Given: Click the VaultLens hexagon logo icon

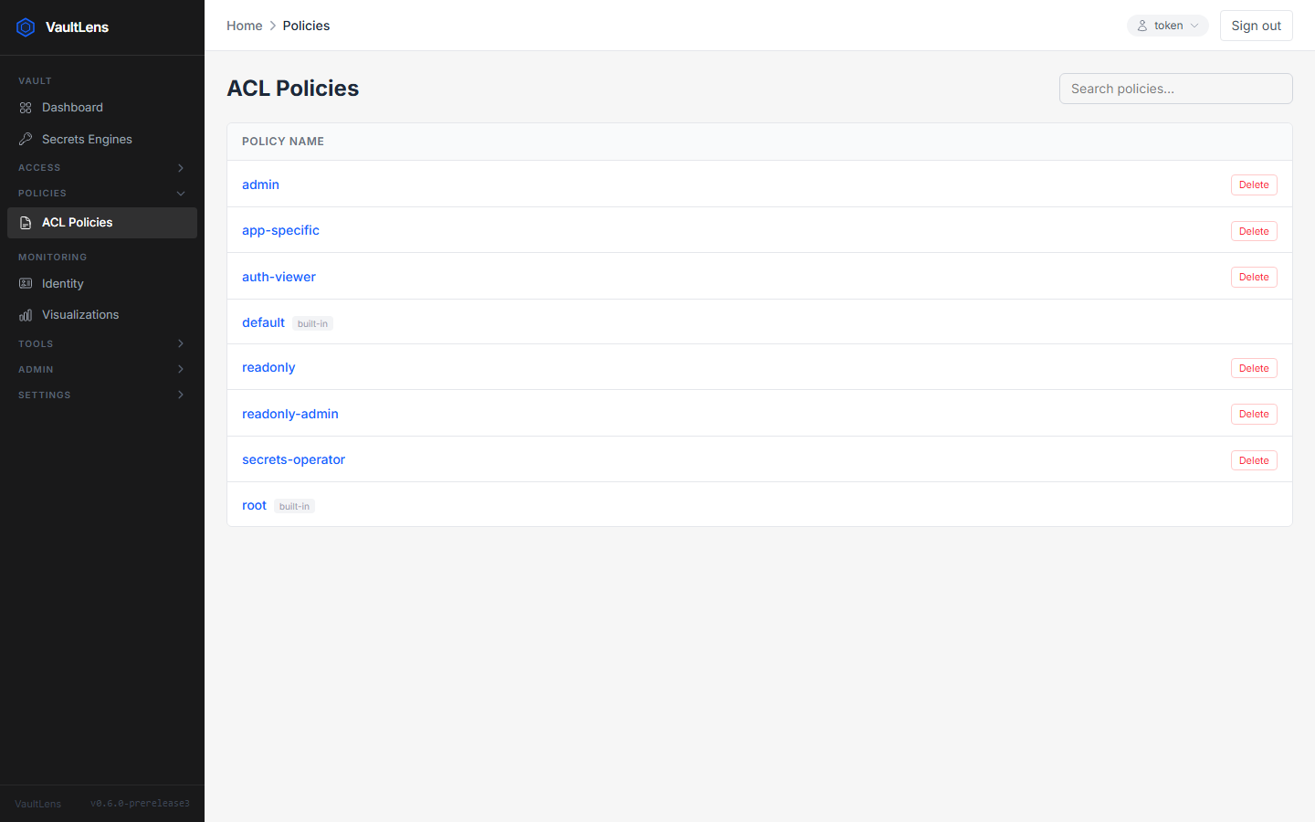Looking at the screenshot, I should [x=26, y=27].
